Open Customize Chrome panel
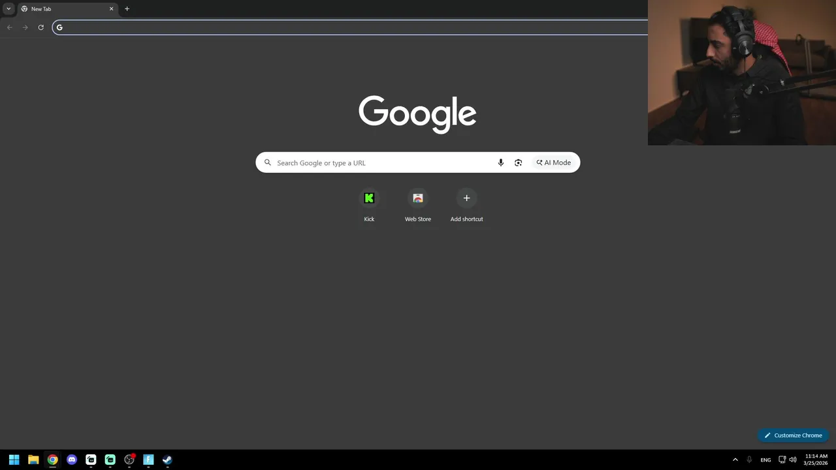This screenshot has height=470, width=836. 793,435
